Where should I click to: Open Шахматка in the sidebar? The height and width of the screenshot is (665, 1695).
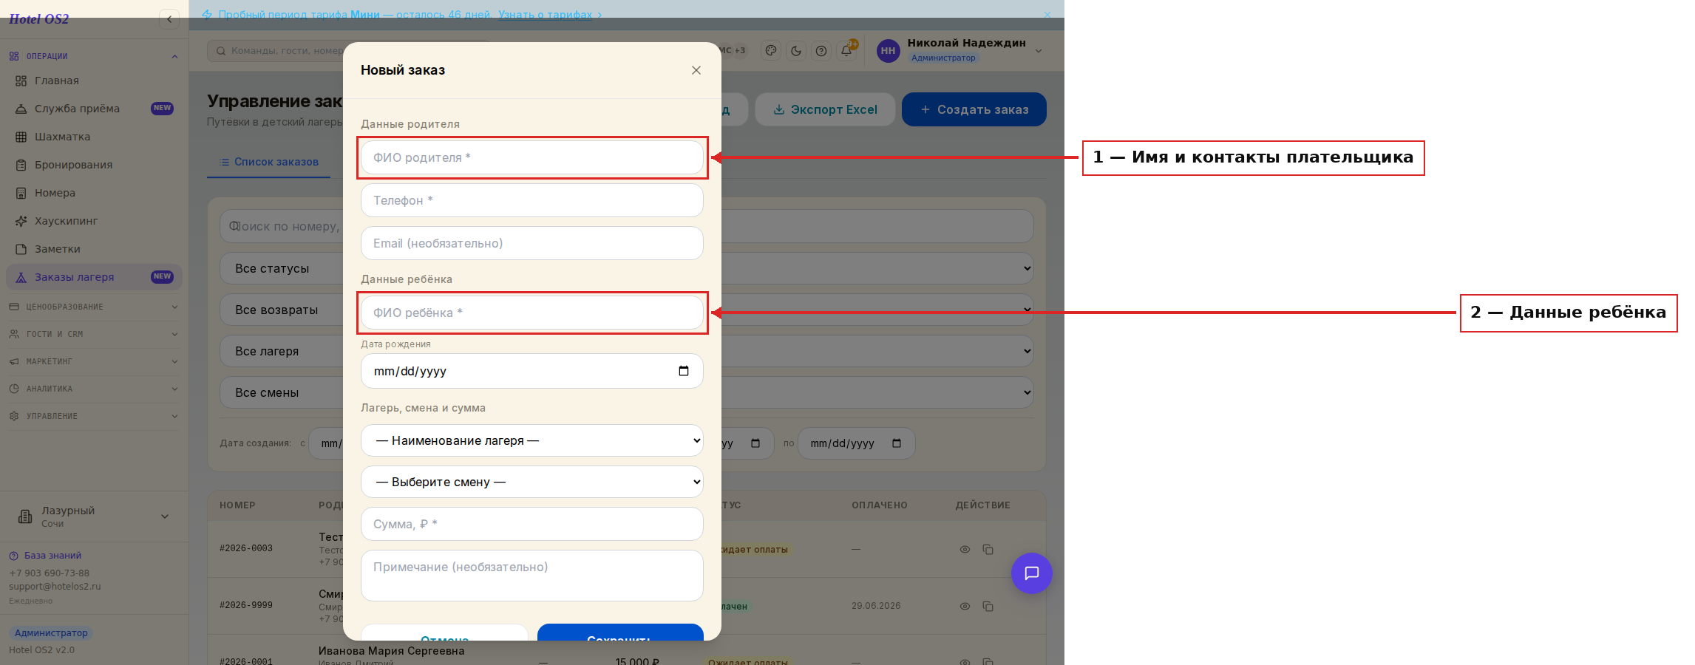pyautogui.click(x=94, y=137)
